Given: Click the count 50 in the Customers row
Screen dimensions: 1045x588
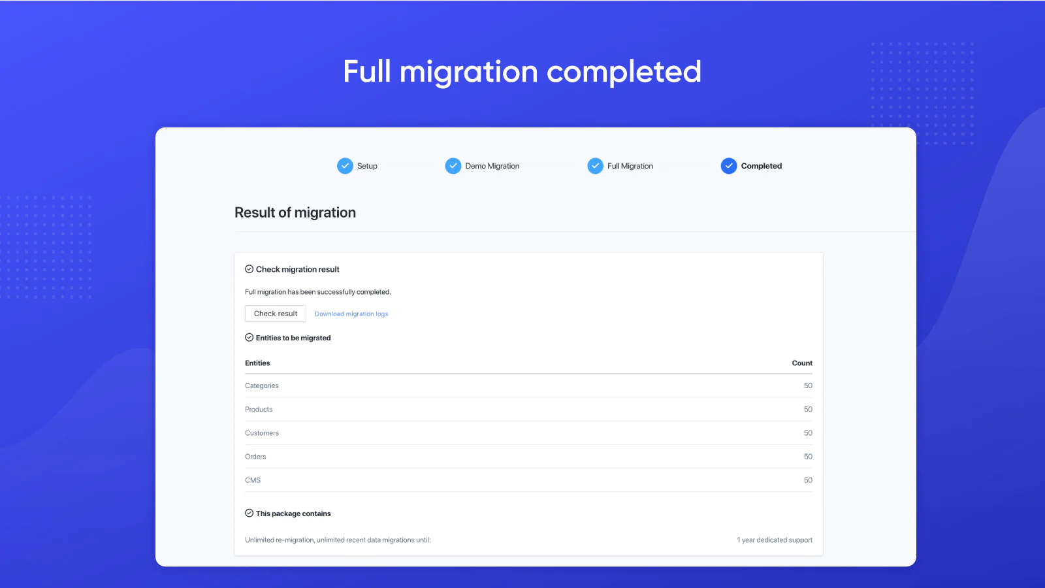Looking at the screenshot, I should [808, 433].
